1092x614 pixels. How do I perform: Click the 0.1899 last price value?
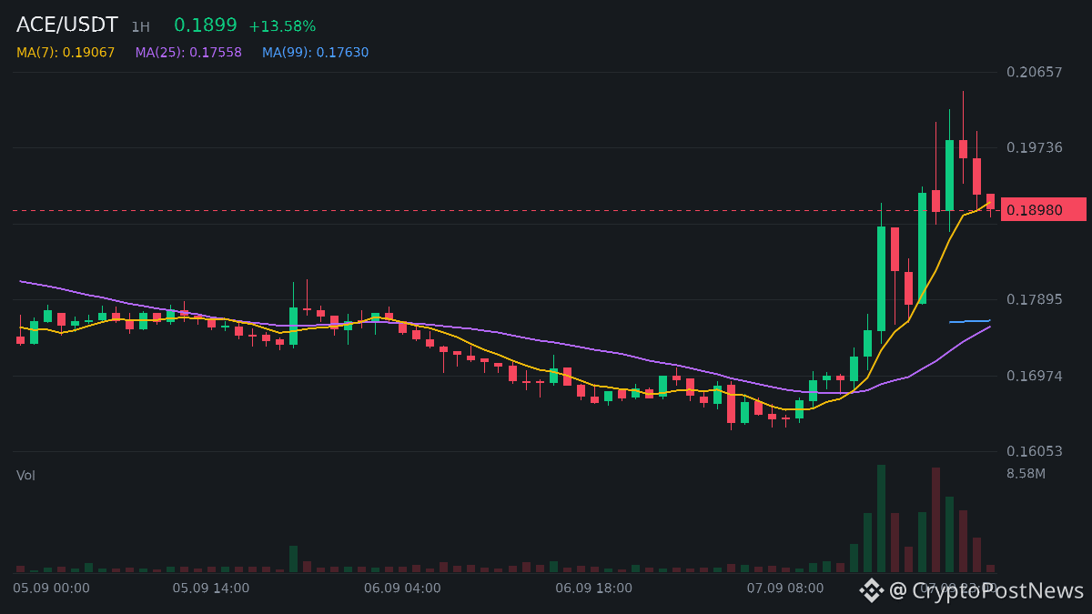point(206,25)
